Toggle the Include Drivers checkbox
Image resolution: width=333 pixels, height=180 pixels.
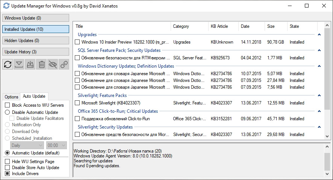coord(8,173)
